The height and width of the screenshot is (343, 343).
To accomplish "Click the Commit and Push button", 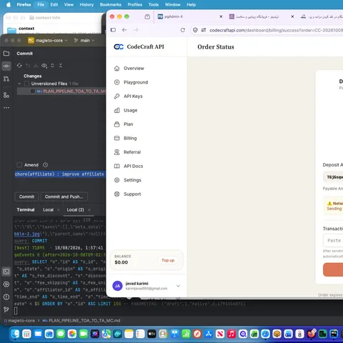I will [64, 197].
